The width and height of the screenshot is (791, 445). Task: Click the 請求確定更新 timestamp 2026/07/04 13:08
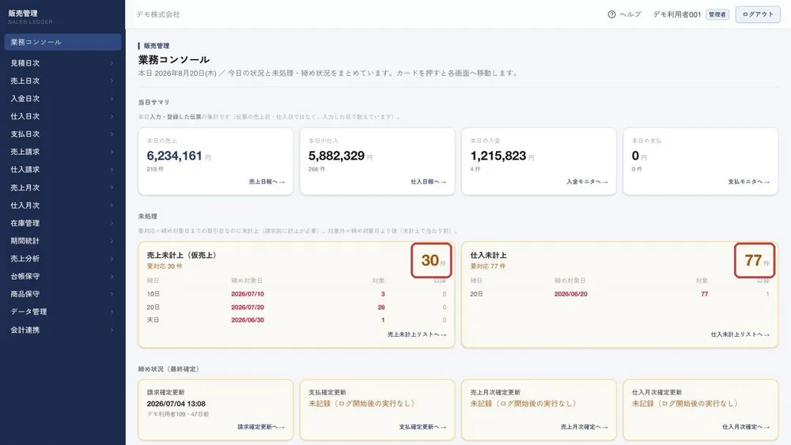point(176,404)
